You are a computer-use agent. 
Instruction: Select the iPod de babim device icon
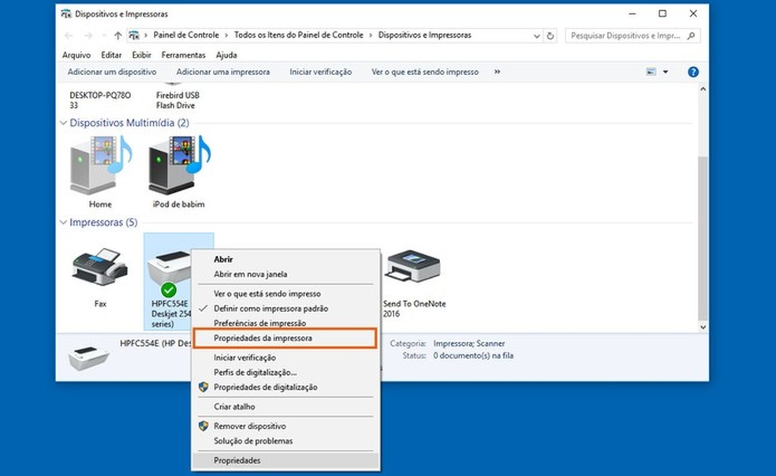(x=179, y=166)
